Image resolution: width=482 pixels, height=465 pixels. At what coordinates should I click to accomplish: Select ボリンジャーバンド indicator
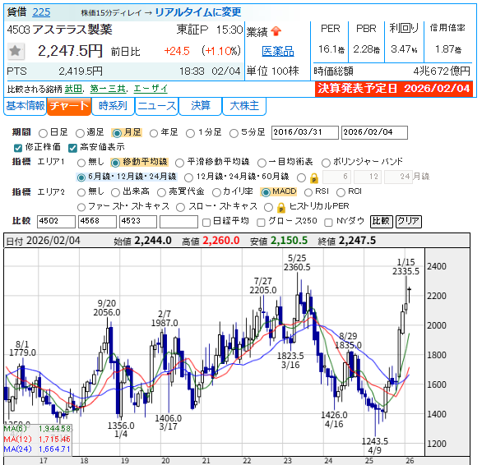[x=326, y=163]
